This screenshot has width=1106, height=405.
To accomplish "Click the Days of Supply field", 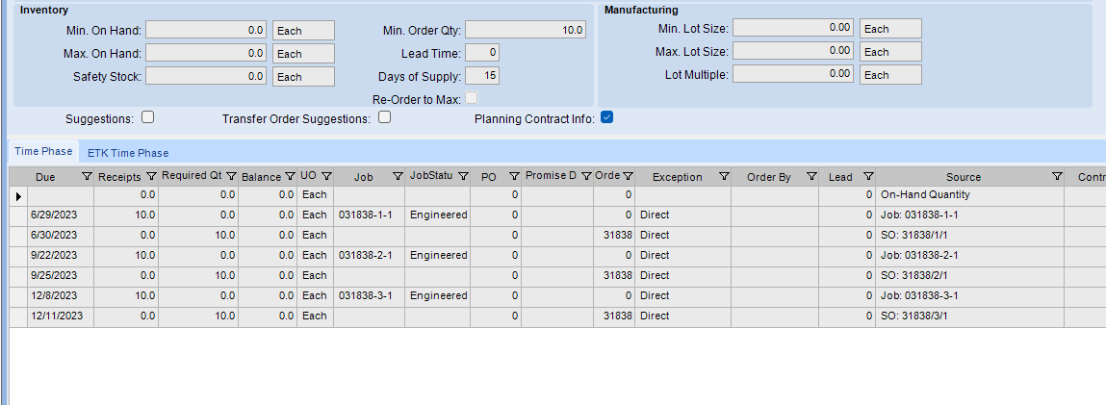I will point(482,76).
